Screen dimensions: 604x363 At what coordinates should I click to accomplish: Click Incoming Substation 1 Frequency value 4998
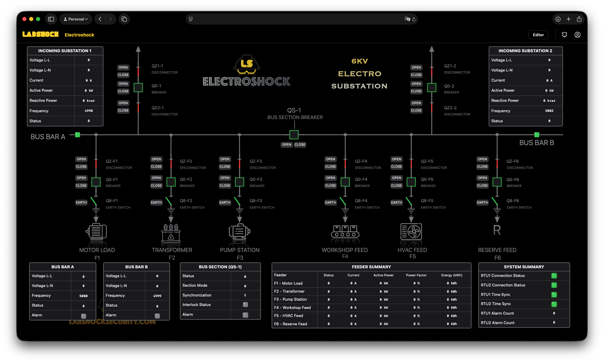click(89, 111)
